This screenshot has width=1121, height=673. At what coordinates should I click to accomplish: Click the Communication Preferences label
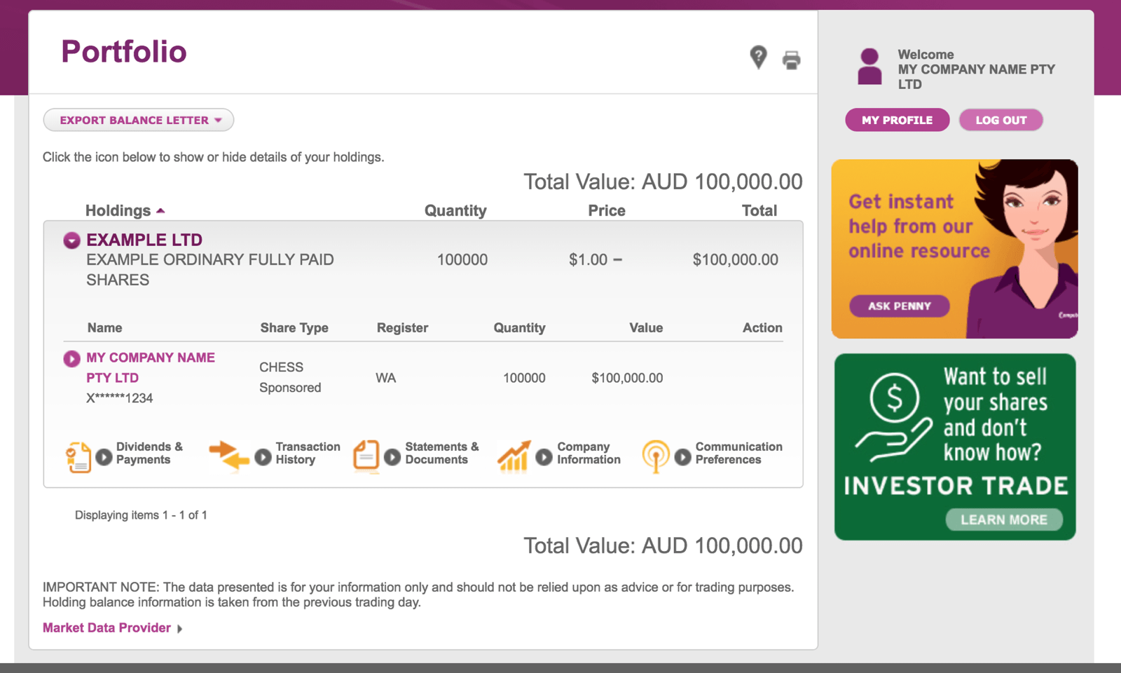click(x=738, y=453)
